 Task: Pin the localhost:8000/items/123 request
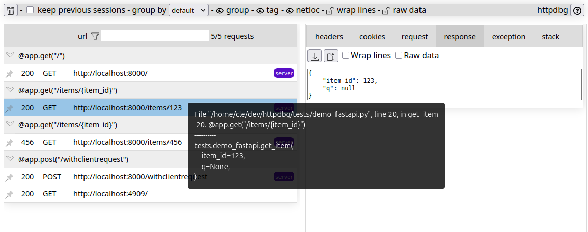click(x=9, y=108)
